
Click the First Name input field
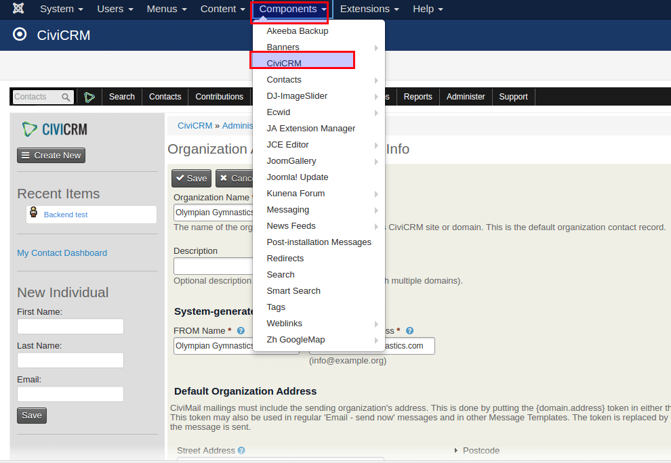70,327
